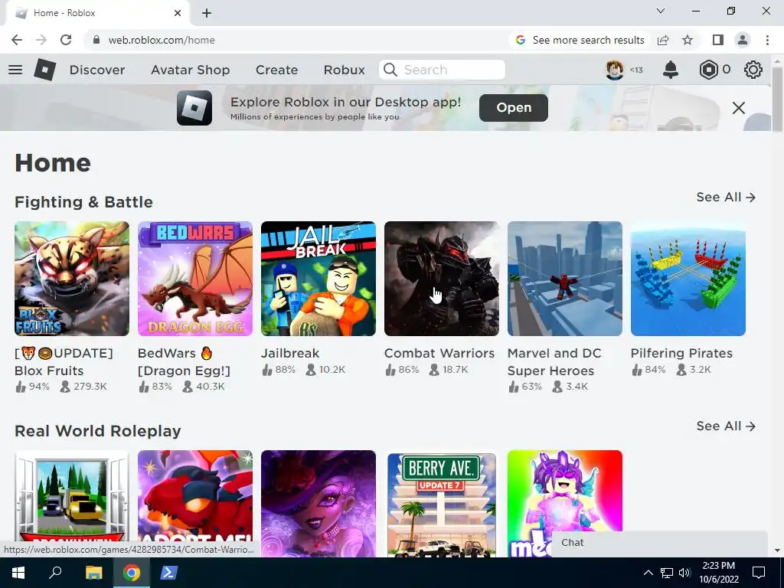Click the Jailbreak title text
784x588 pixels.
pyautogui.click(x=290, y=353)
